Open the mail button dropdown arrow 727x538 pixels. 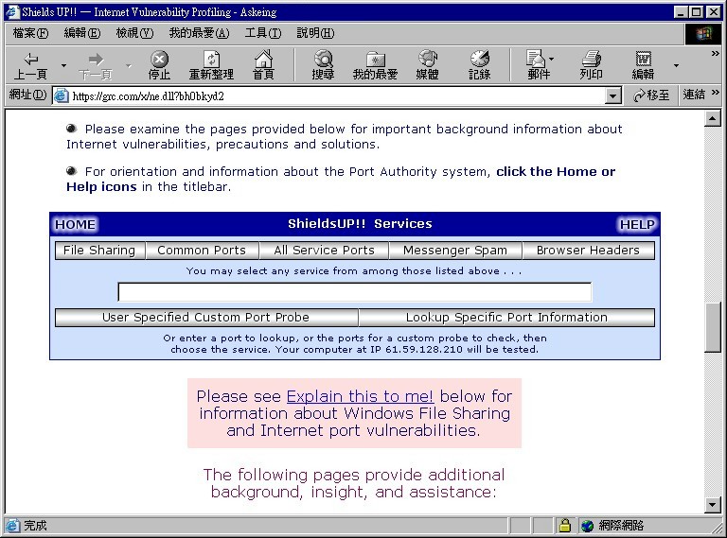tap(551, 59)
